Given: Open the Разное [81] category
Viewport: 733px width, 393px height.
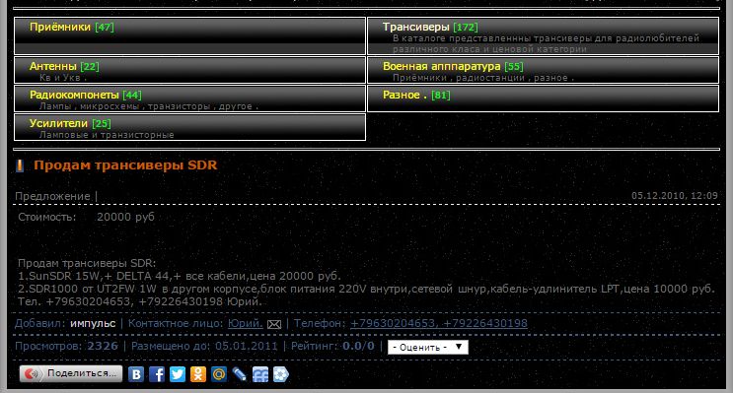Looking at the screenshot, I should tap(416, 95).
